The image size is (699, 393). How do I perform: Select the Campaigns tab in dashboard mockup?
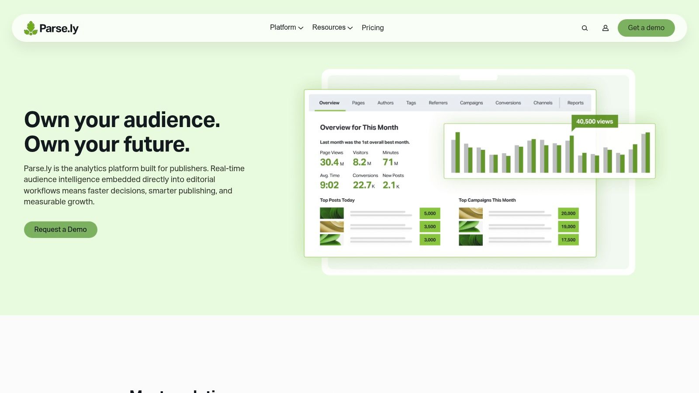[x=471, y=103]
